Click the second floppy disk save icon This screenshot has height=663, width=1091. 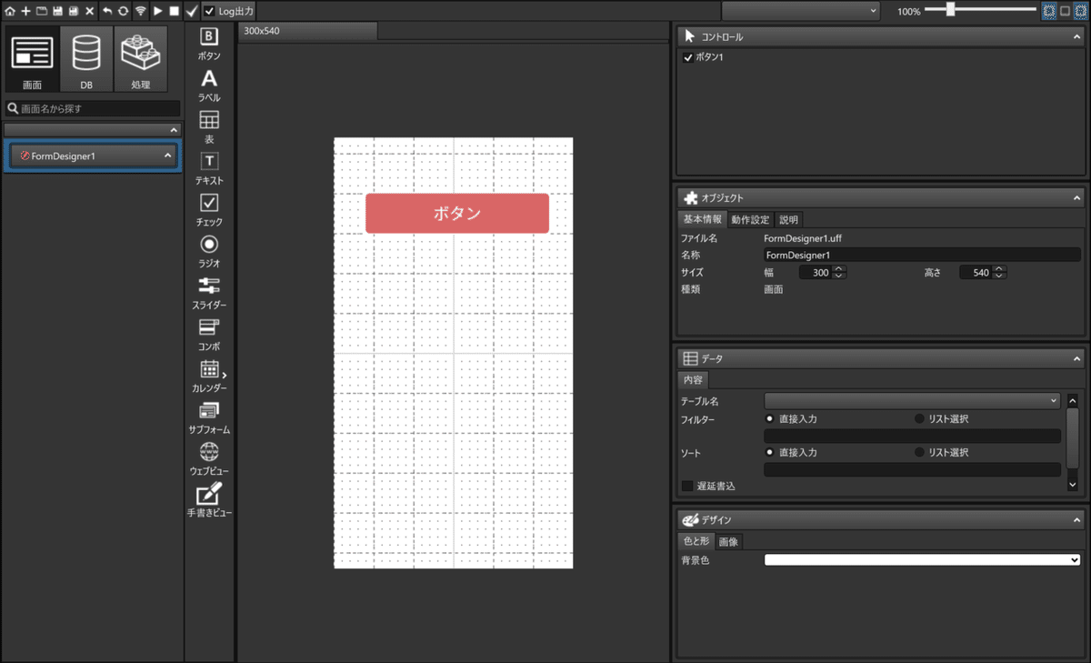click(x=74, y=11)
